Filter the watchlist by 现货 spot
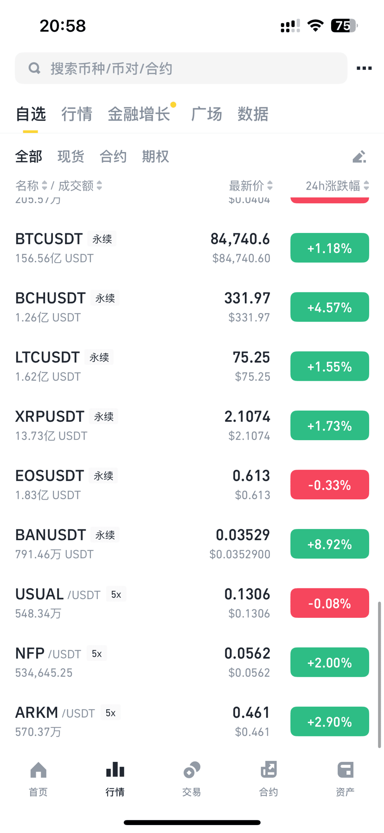 tap(71, 157)
